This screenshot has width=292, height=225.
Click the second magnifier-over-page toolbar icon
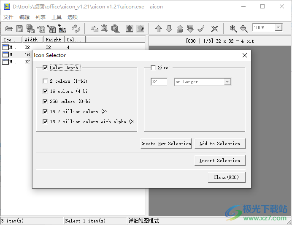[115, 29]
